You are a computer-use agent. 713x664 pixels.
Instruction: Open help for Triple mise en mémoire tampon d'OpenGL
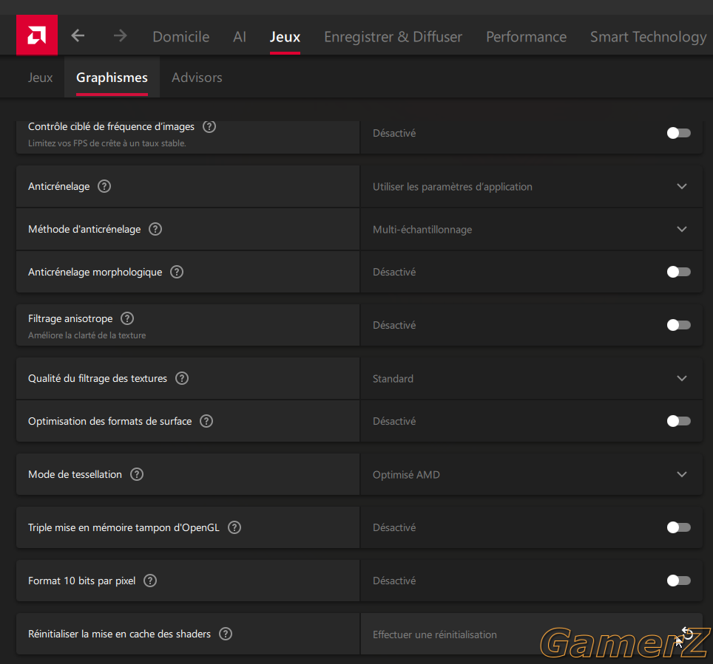click(234, 527)
